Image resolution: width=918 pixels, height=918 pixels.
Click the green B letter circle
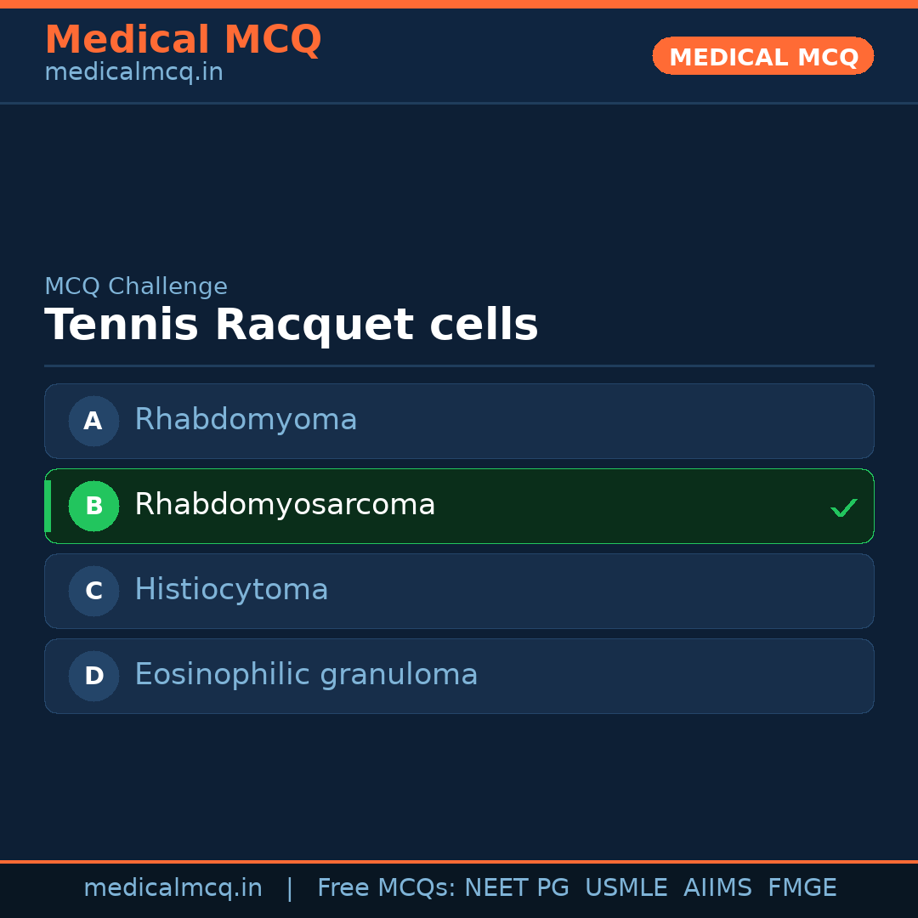(x=93, y=506)
